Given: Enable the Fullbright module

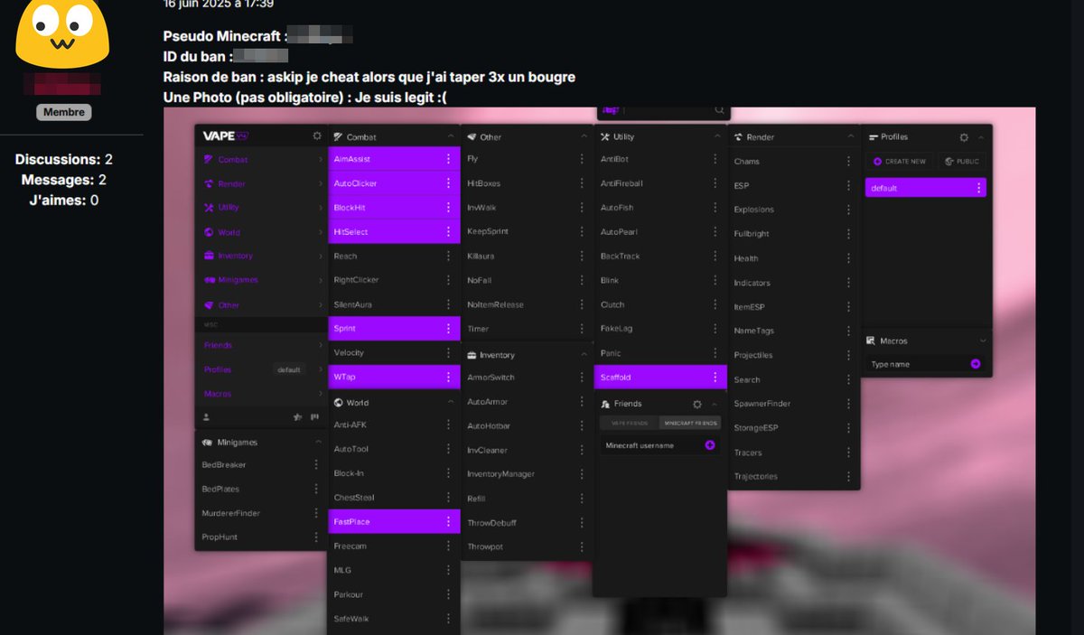Looking at the screenshot, I should click(x=794, y=234).
